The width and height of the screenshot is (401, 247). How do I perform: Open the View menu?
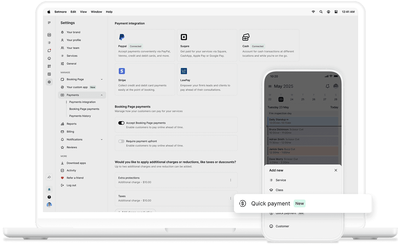(x=83, y=12)
